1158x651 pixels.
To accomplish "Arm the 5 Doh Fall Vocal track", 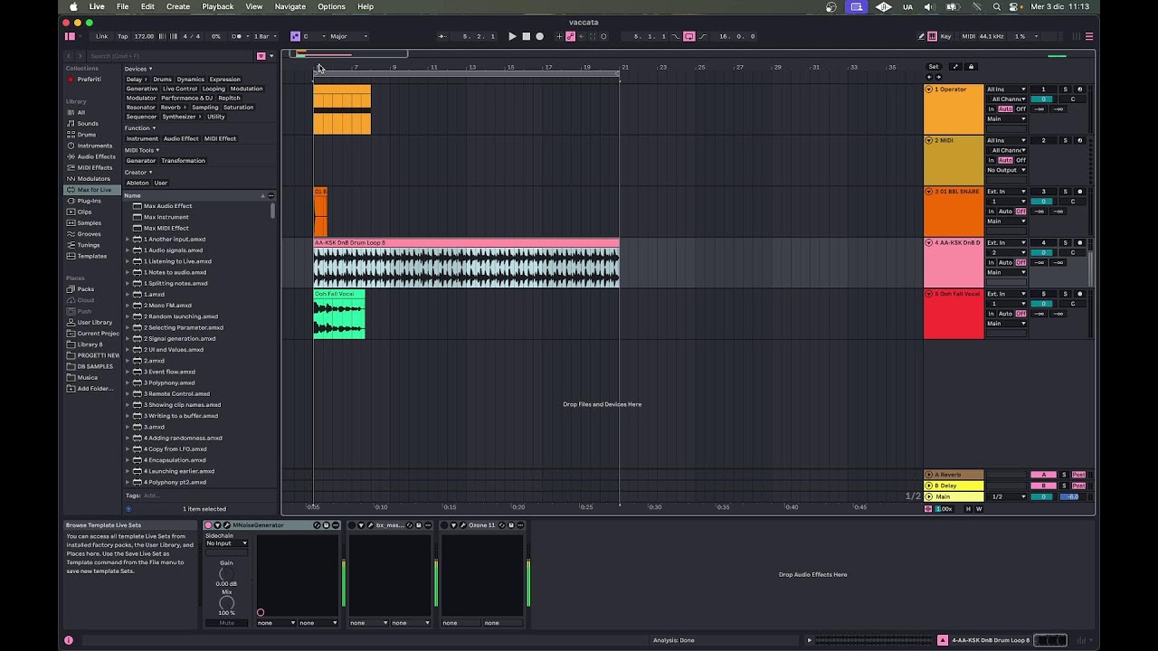I will coord(1079,294).
